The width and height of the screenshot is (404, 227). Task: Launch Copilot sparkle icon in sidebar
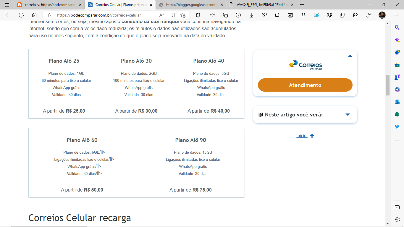point(397,40)
